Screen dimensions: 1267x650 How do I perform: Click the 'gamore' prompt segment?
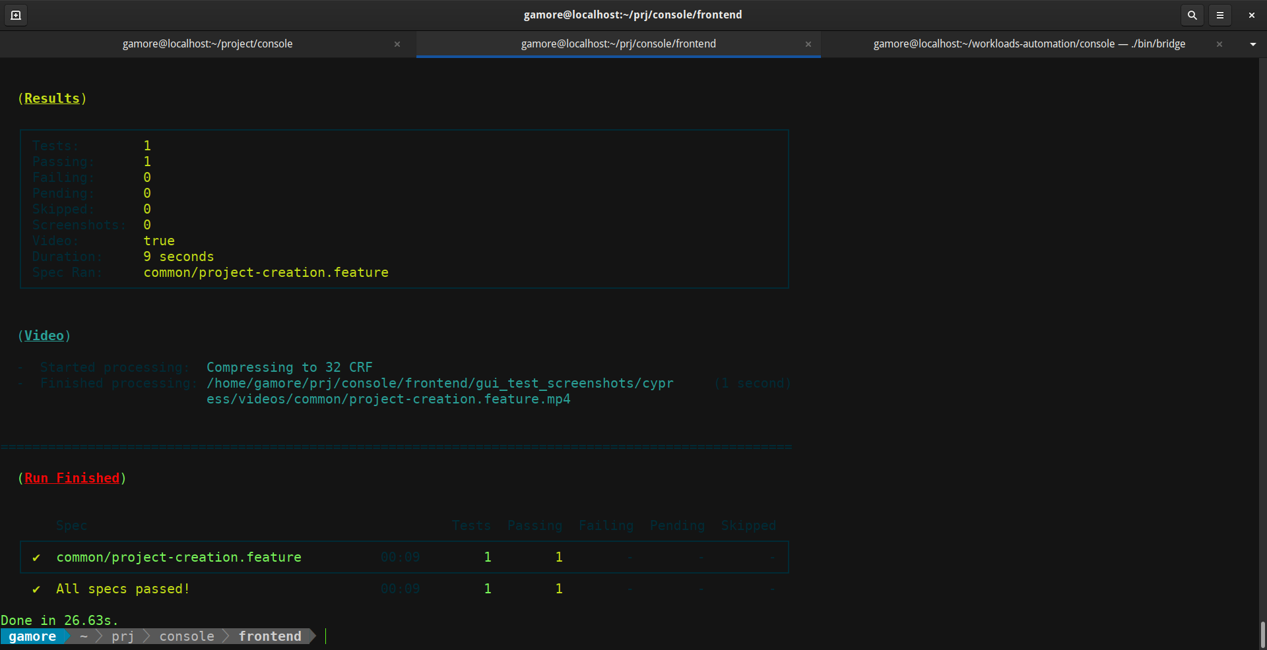(32, 636)
